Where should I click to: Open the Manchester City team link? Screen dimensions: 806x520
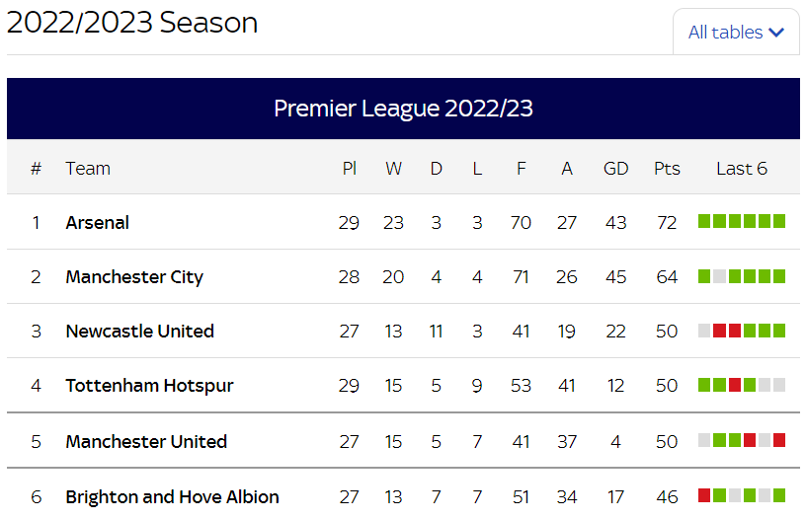(x=134, y=276)
